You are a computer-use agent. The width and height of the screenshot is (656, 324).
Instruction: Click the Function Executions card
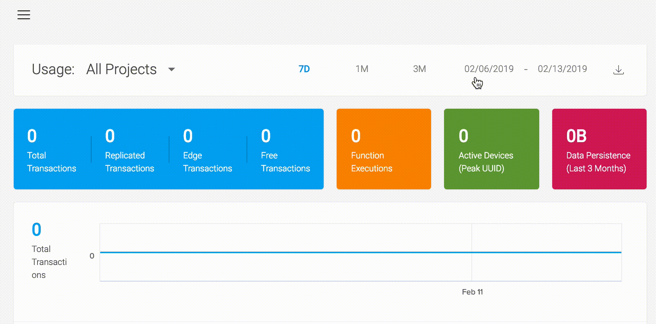point(383,149)
